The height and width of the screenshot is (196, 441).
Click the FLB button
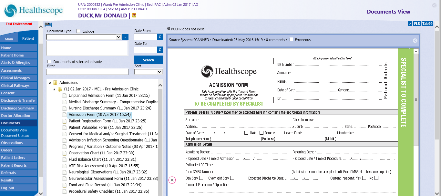[417, 24]
